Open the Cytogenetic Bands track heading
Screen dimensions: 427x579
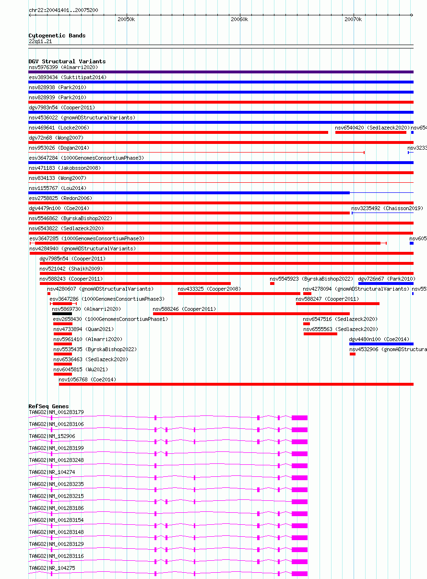tap(57, 35)
